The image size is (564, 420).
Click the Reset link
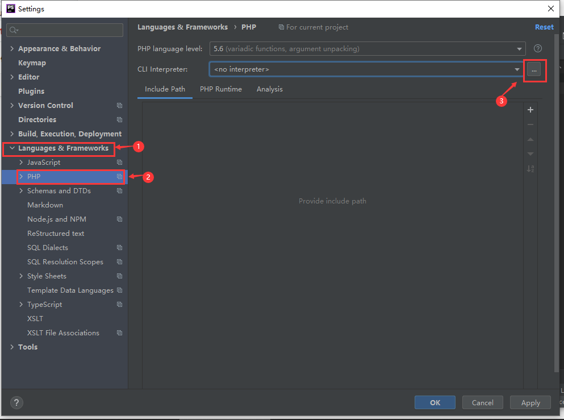point(544,27)
